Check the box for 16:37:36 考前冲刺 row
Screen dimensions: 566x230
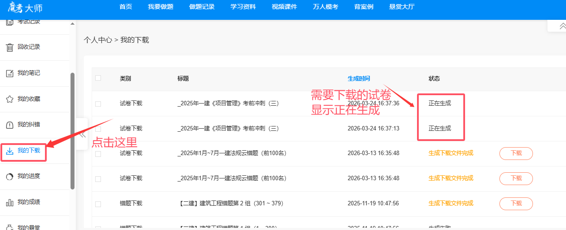98,104
